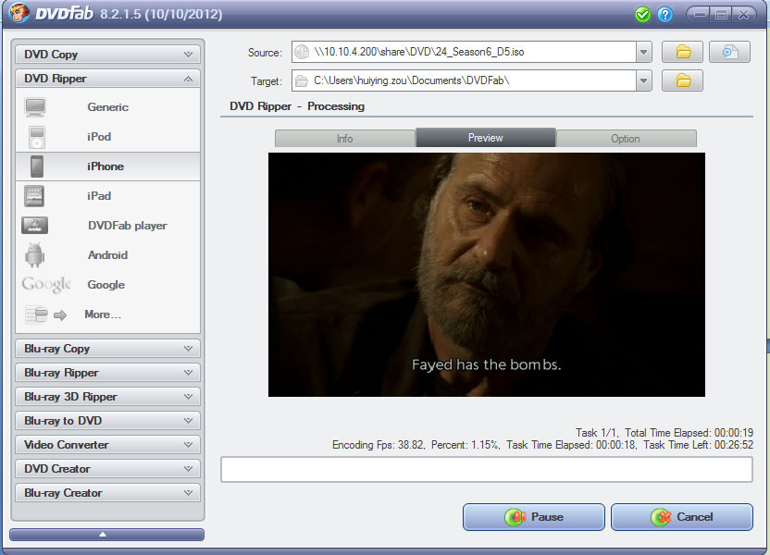Viewport: 770px width, 555px height.
Task: Select the Android robot icon
Action: [34, 254]
